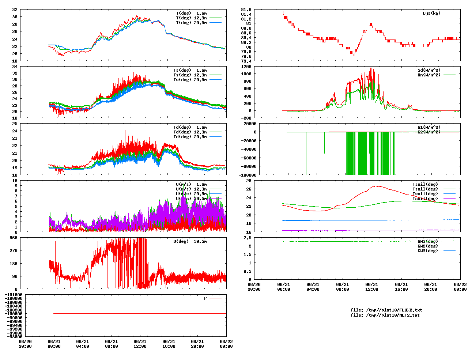Click the 'GW2(deg)' legend label

pyautogui.click(x=428, y=246)
